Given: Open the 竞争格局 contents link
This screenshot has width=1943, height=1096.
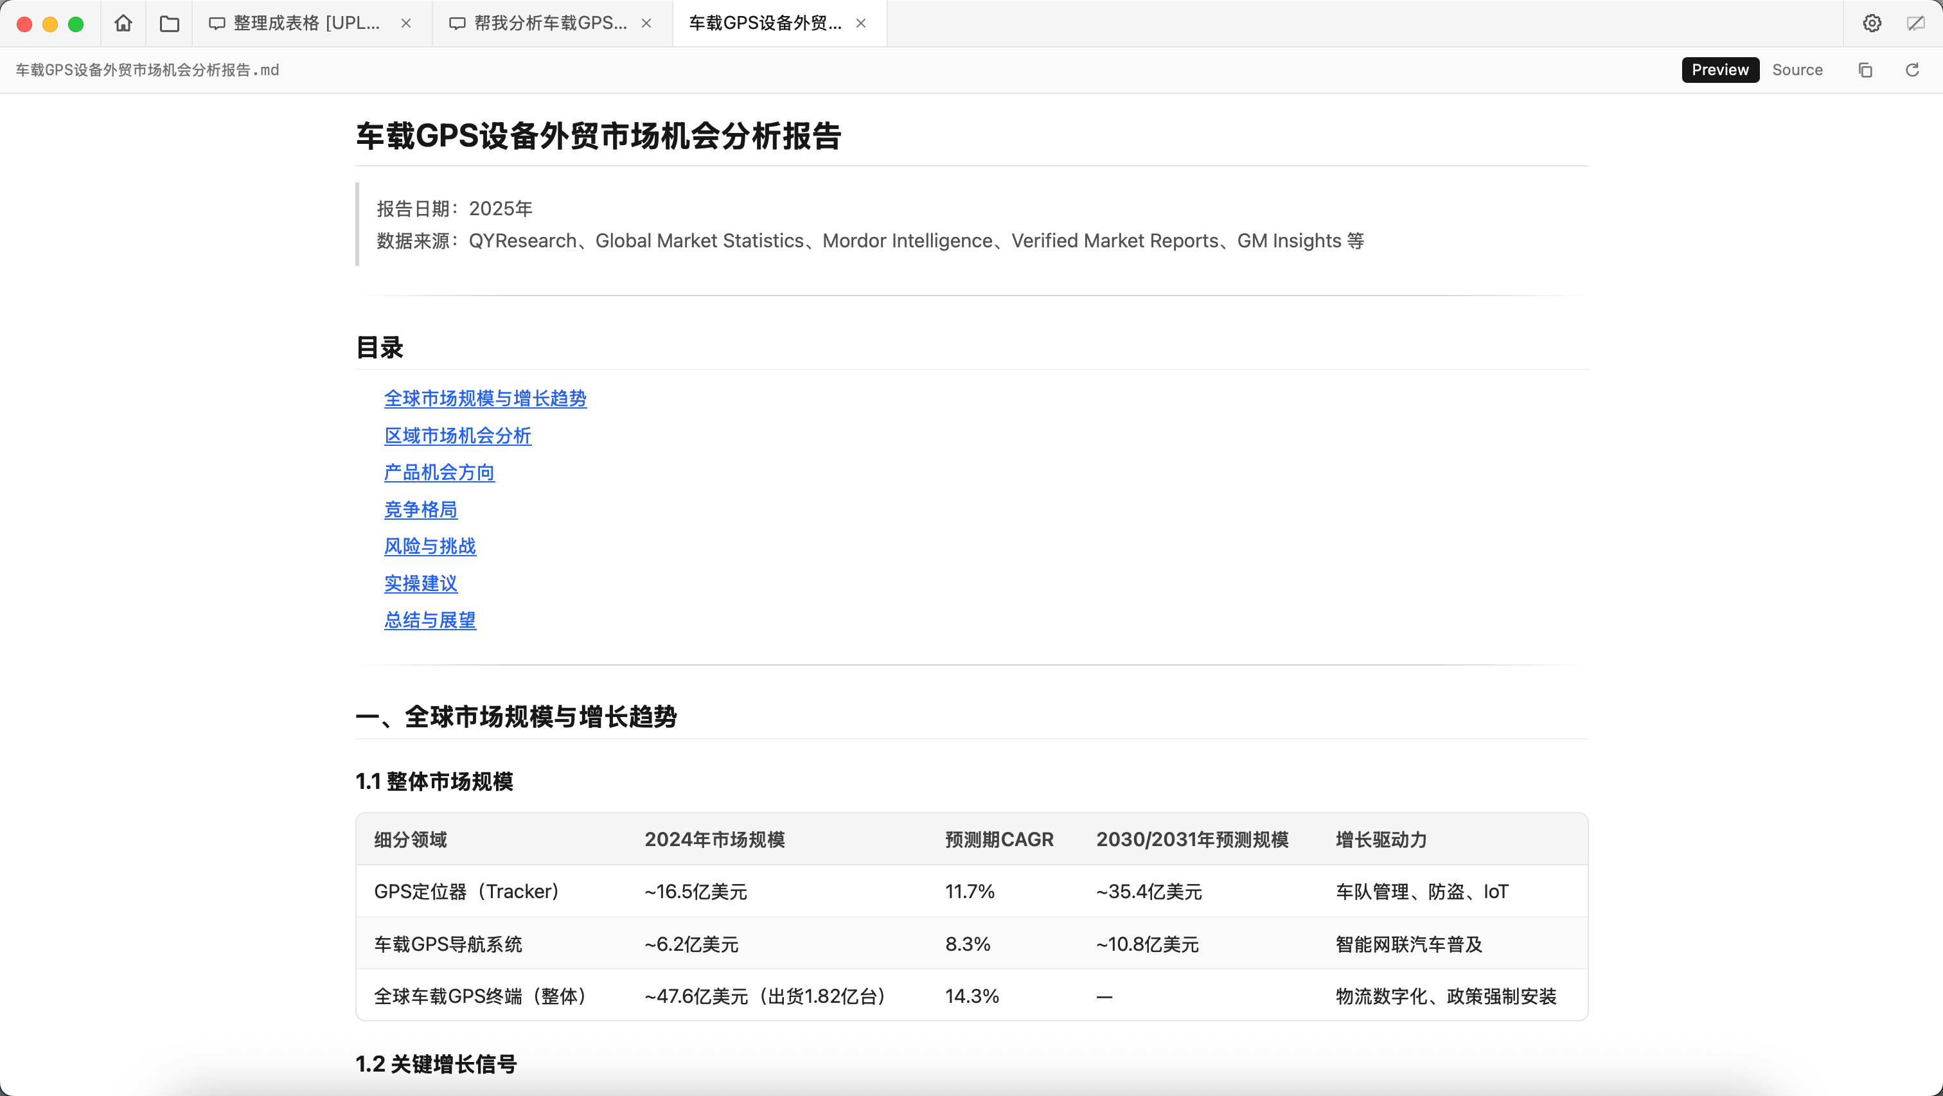Looking at the screenshot, I should (421, 509).
